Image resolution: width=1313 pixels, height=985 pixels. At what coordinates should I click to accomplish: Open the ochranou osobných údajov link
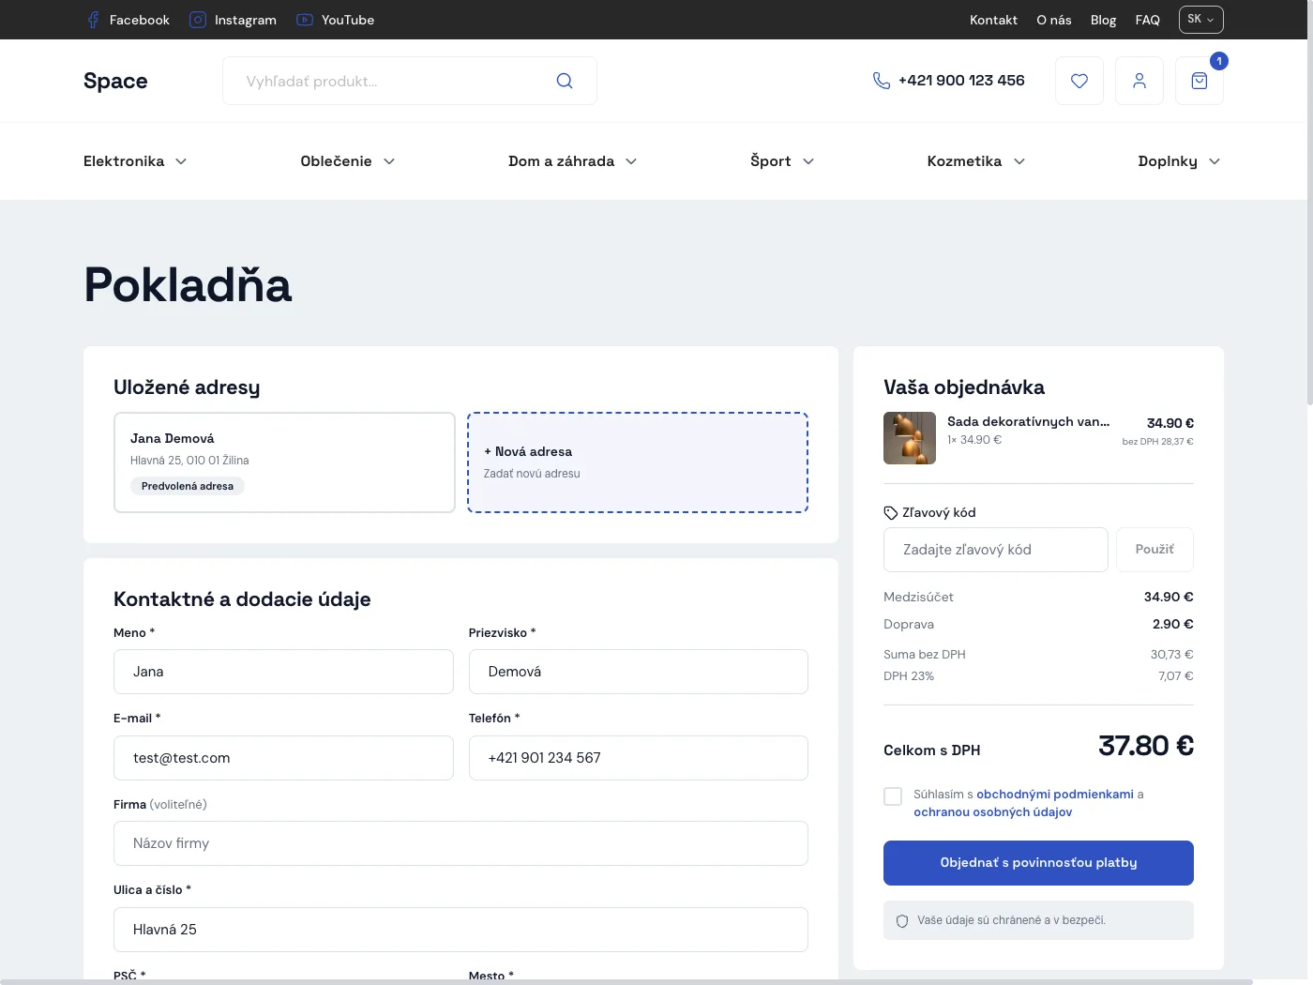pyautogui.click(x=992, y=812)
